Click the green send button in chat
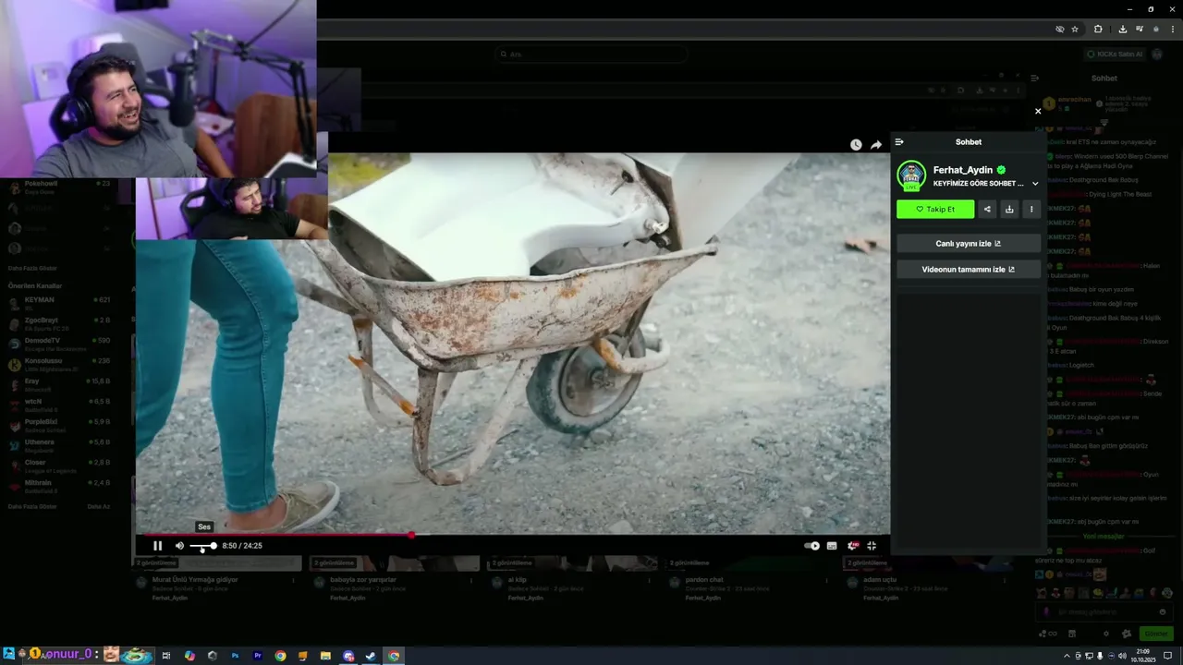 tap(1156, 634)
